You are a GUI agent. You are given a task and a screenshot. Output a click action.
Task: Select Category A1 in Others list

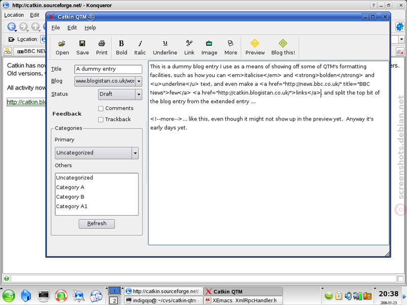(97, 206)
